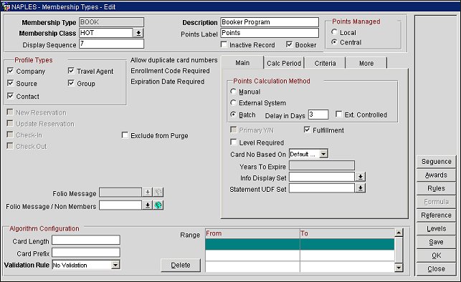Image resolution: width=461 pixels, height=282 pixels.
Task: Toggle the Contact profile type checkbox
Action: pos(10,96)
